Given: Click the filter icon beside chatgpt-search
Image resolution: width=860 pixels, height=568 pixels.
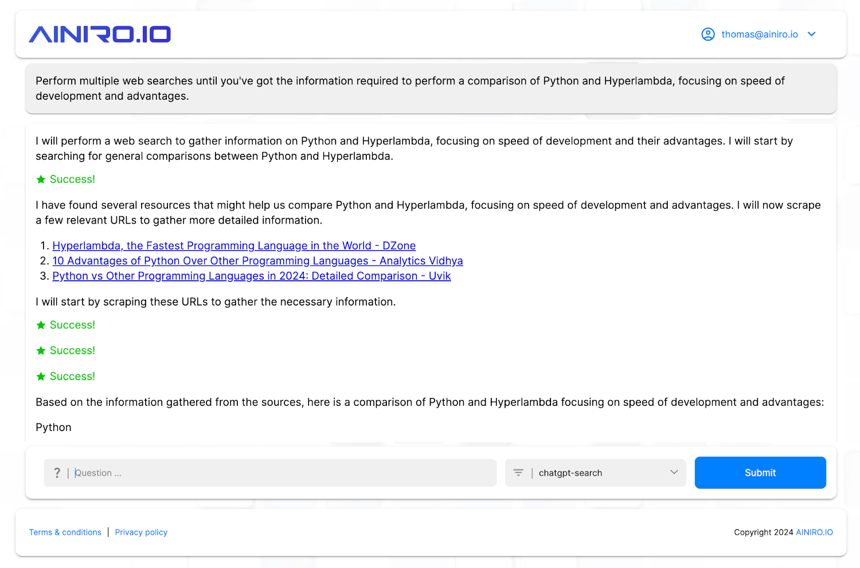Looking at the screenshot, I should tap(518, 473).
